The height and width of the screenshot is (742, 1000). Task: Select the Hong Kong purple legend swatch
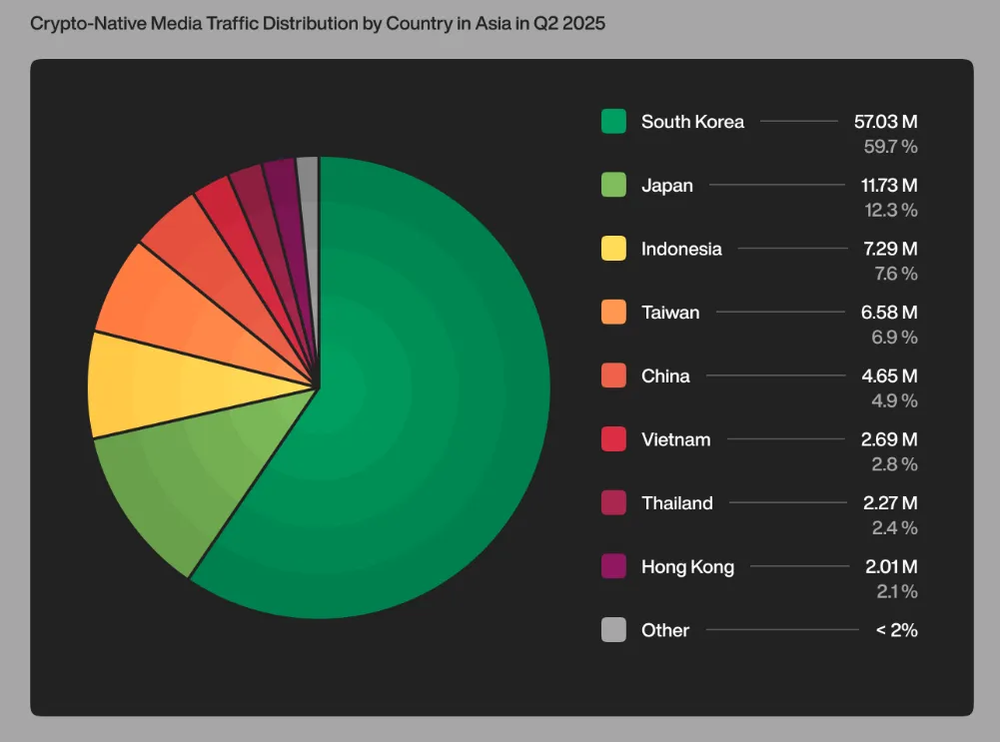pos(613,567)
